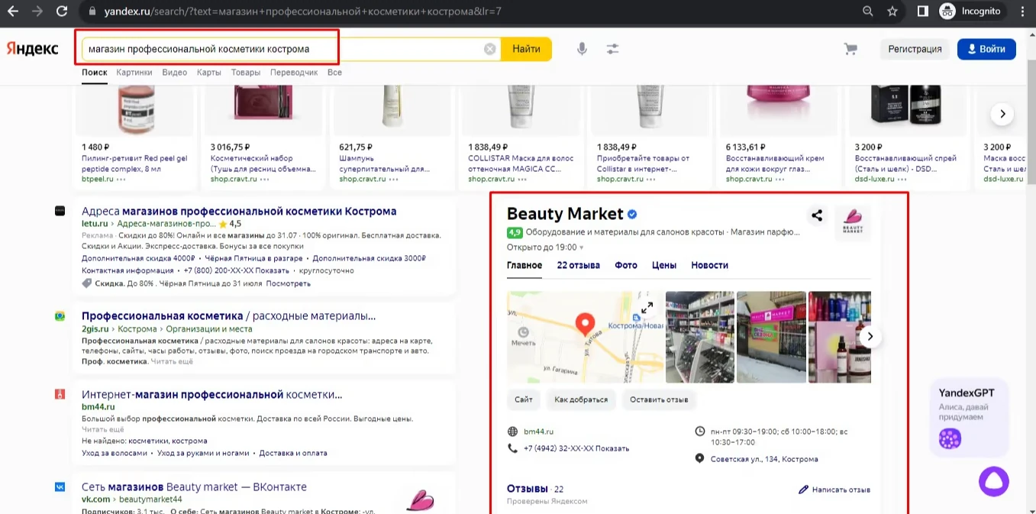Click the Яндекс logo
This screenshot has height=514, width=1036.
[x=33, y=49]
